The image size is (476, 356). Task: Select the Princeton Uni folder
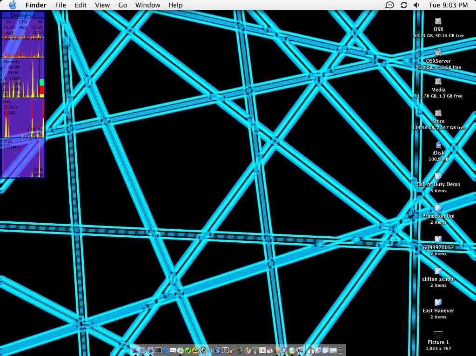coord(438,207)
